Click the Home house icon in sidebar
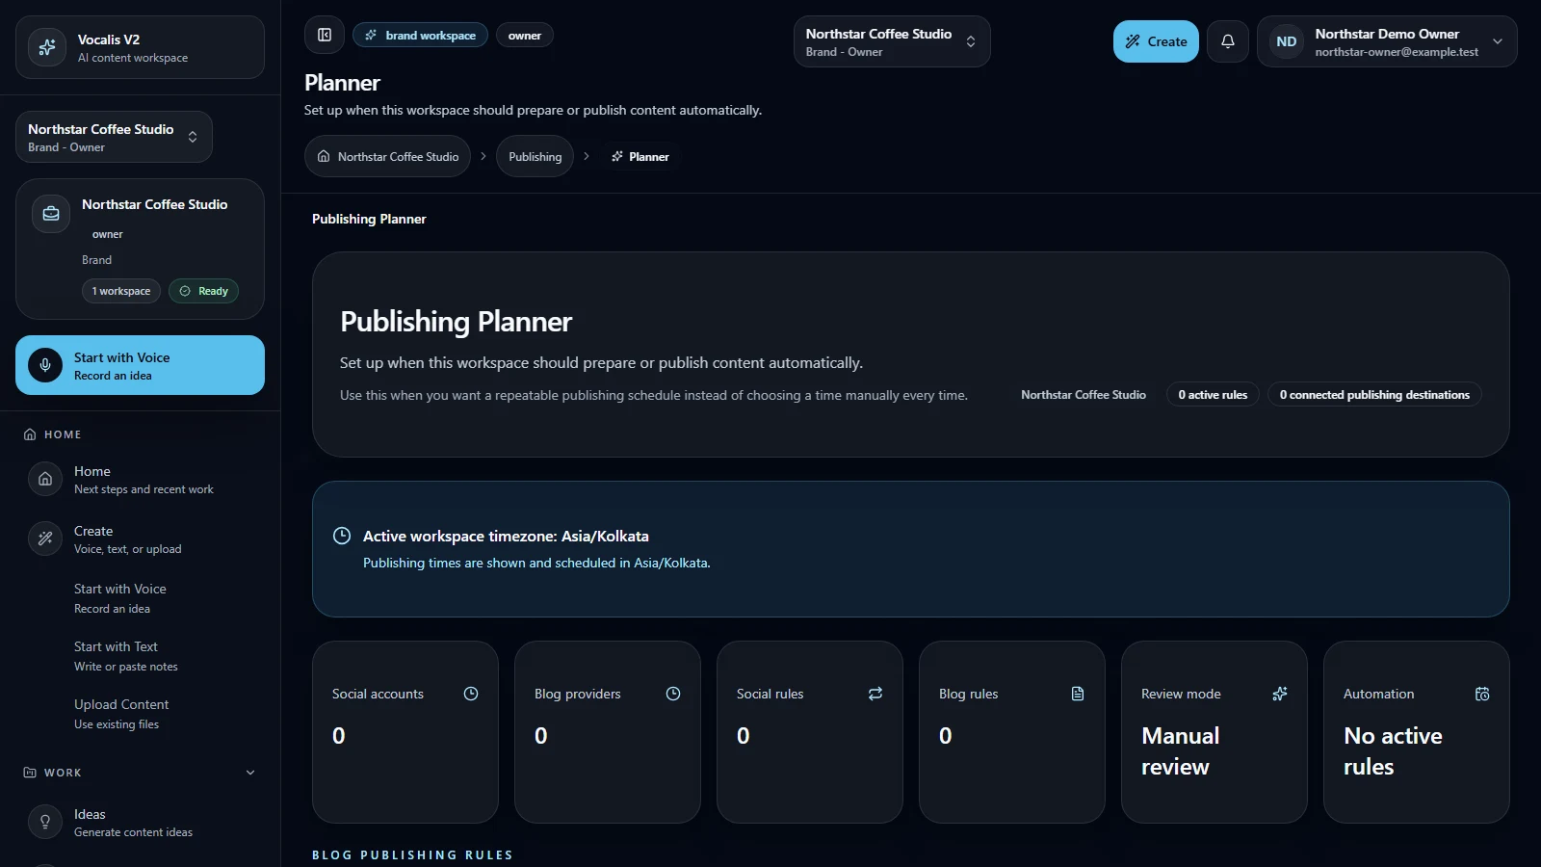This screenshot has height=867, width=1541. pos(45,479)
